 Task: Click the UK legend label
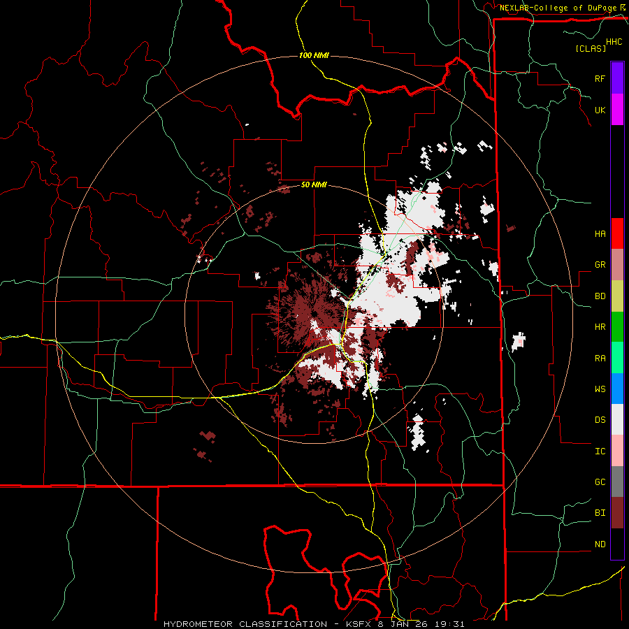coord(600,110)
